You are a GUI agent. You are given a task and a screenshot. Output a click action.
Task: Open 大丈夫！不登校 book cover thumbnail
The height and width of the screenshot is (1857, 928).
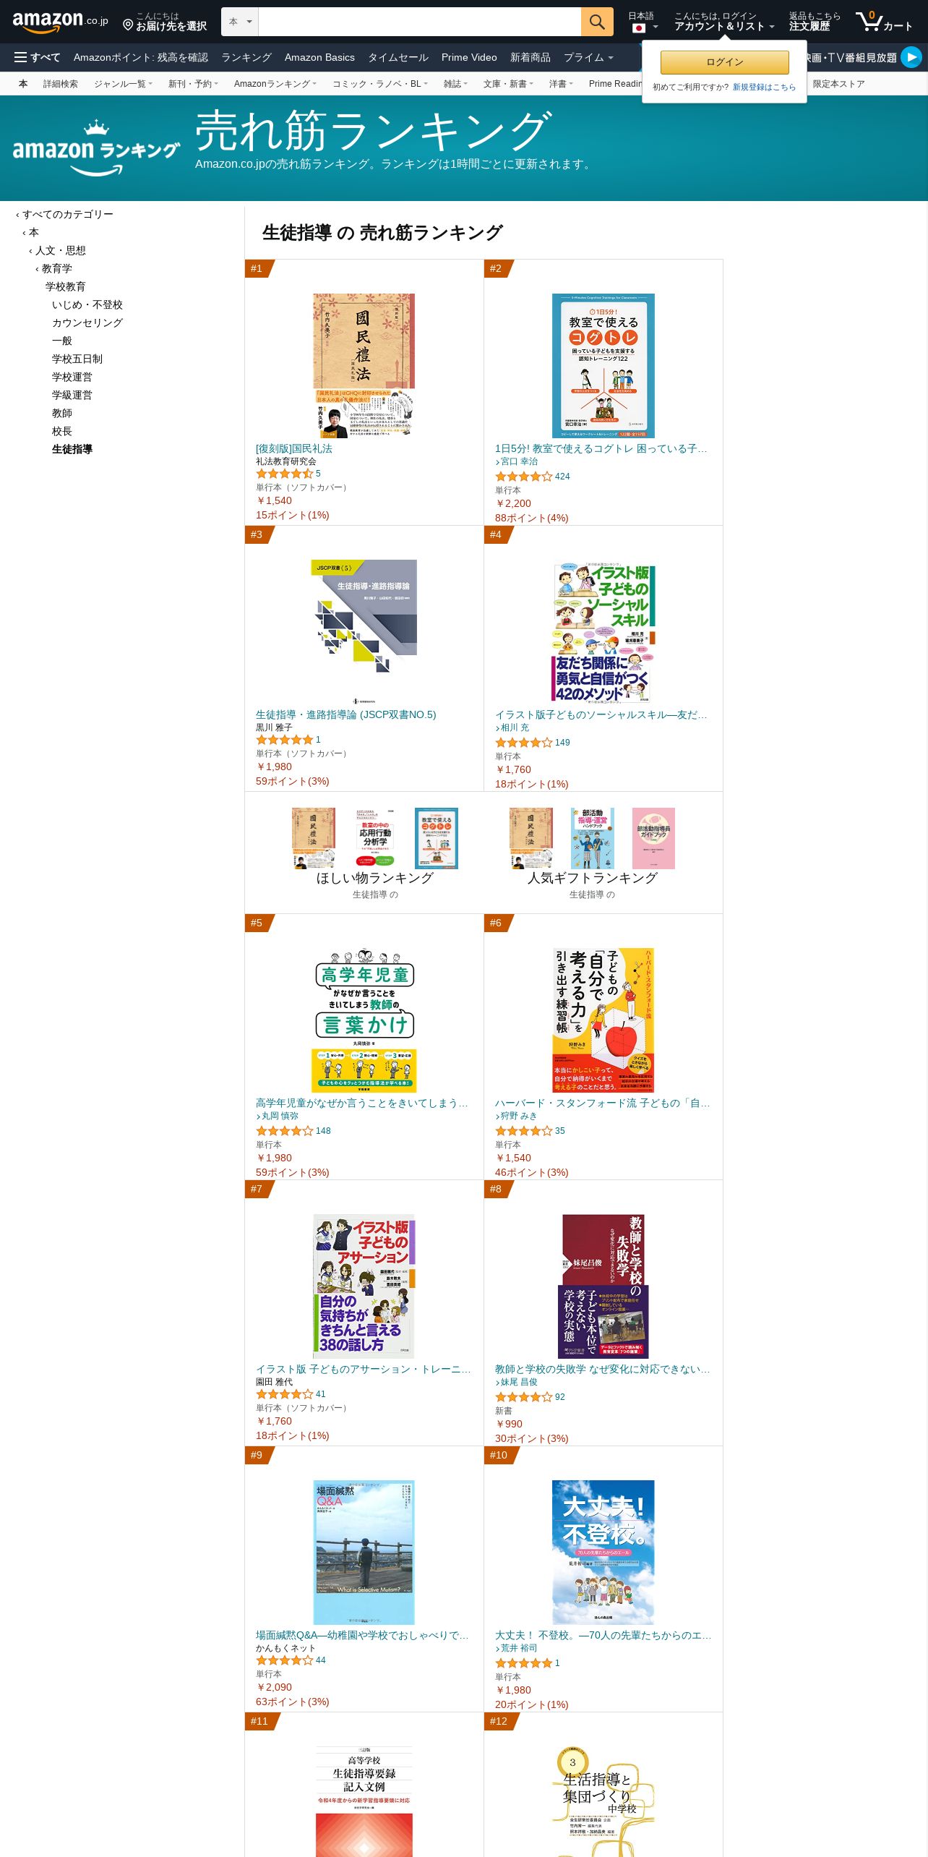coord(603,1552)
